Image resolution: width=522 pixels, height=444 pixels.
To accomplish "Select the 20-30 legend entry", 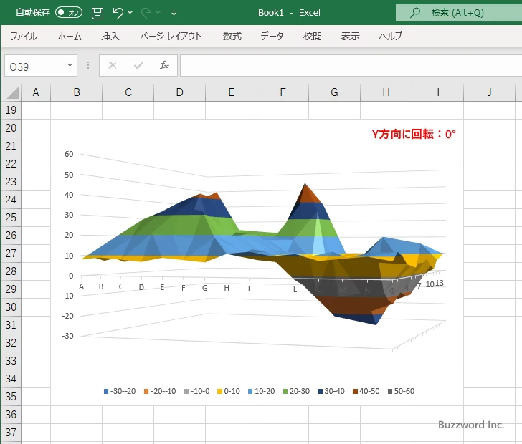I will coord(296,391).
